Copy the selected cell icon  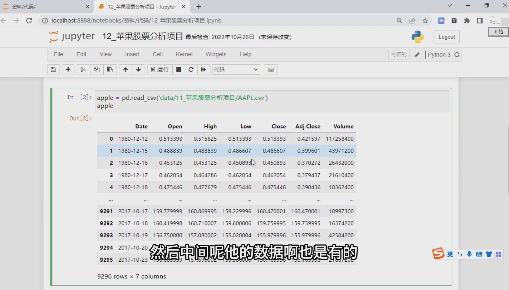pyautogui.click(x=97, y=69)
